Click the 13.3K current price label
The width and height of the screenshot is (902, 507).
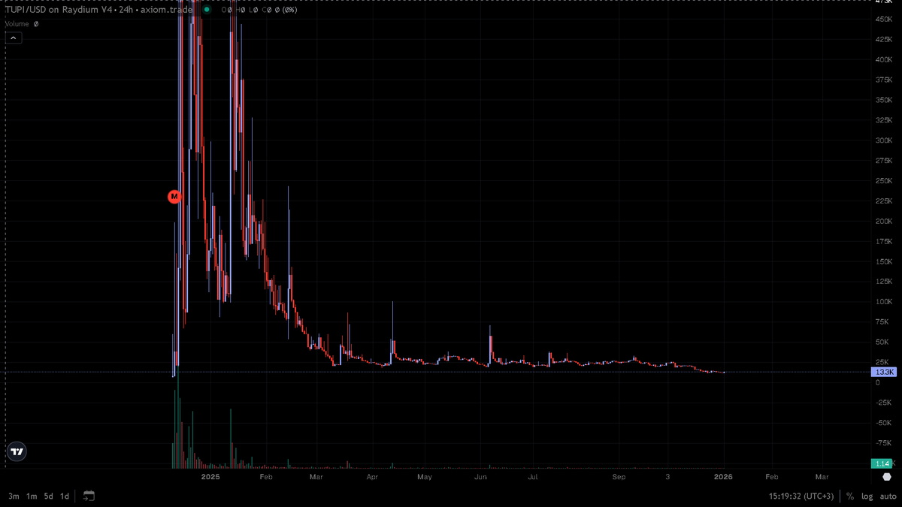882,372
